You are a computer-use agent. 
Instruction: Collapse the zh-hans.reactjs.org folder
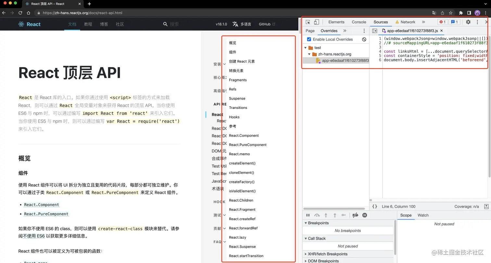pyautogui.click(x=309, y=54)
